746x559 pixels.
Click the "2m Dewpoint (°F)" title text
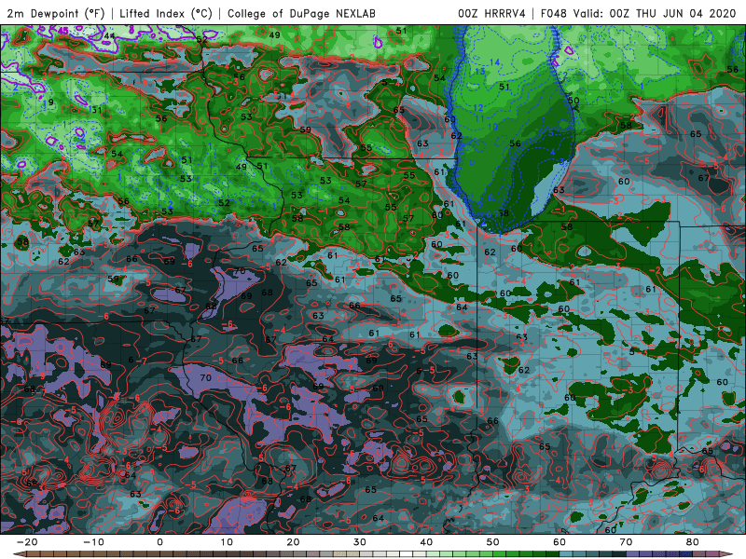pos(56,13)
